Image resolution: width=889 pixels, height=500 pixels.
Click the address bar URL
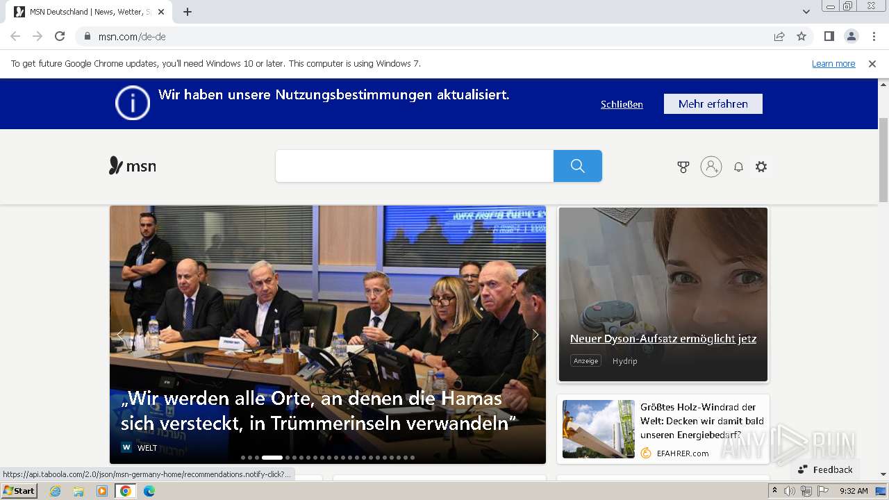click(x=132, y=36)
